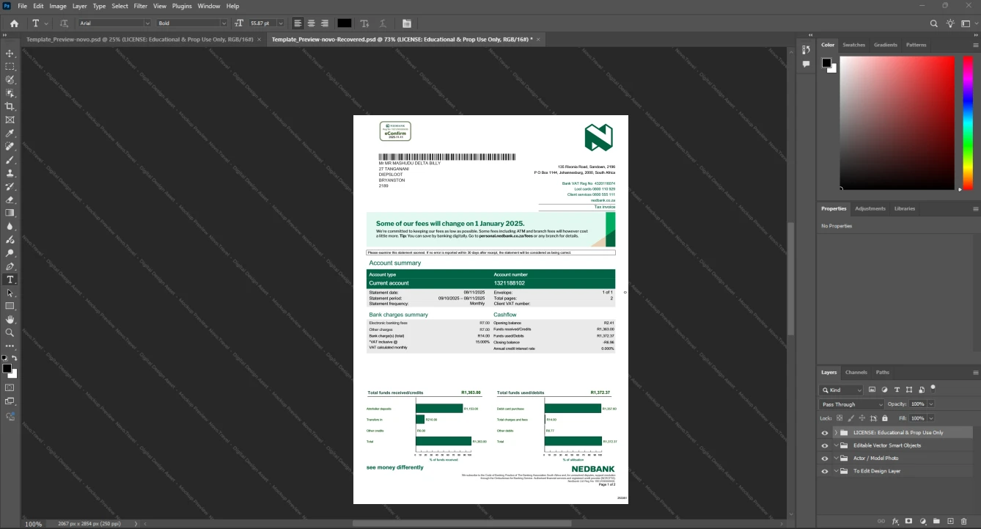Open the Opacity value dropdown arrow

coord(931,404)
